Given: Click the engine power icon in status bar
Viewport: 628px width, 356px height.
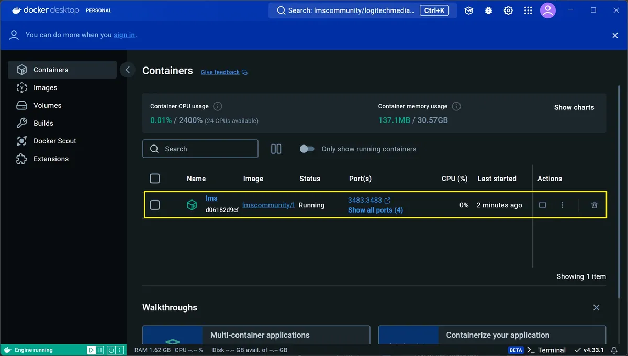Looking at the screenshot, I should coord(111,350).
